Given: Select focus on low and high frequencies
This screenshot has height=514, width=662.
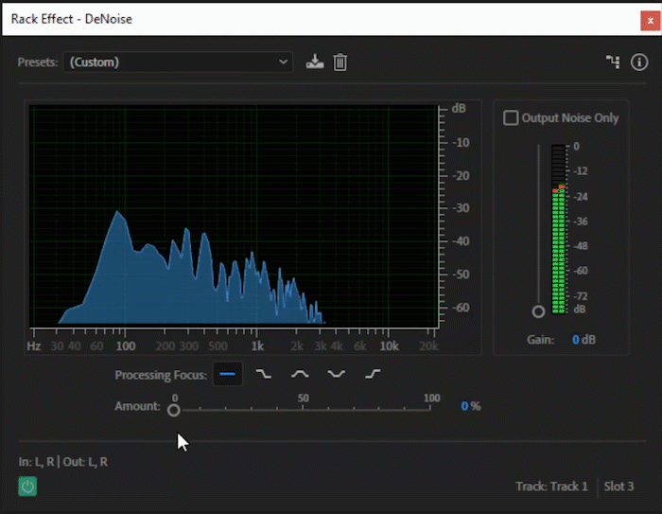Looking at the screenshot, I should pyautogui.click(x=337, y=374).
